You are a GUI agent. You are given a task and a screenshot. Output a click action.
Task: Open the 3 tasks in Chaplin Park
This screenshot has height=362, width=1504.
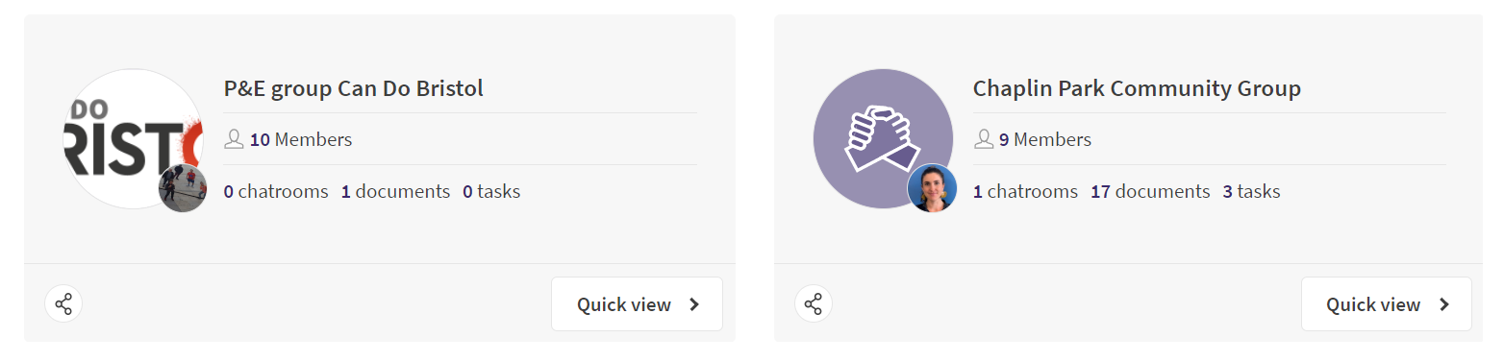(1251, 191)
